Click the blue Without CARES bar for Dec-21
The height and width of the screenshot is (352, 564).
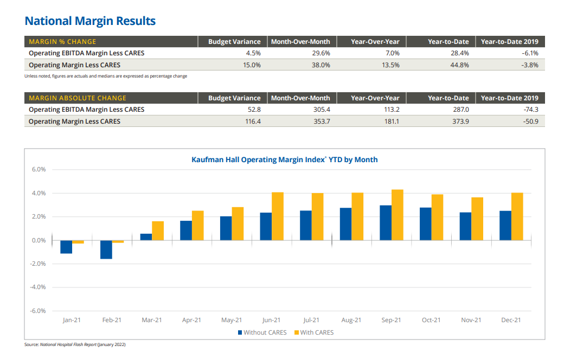pyautogui.click(x=505, y=226)
